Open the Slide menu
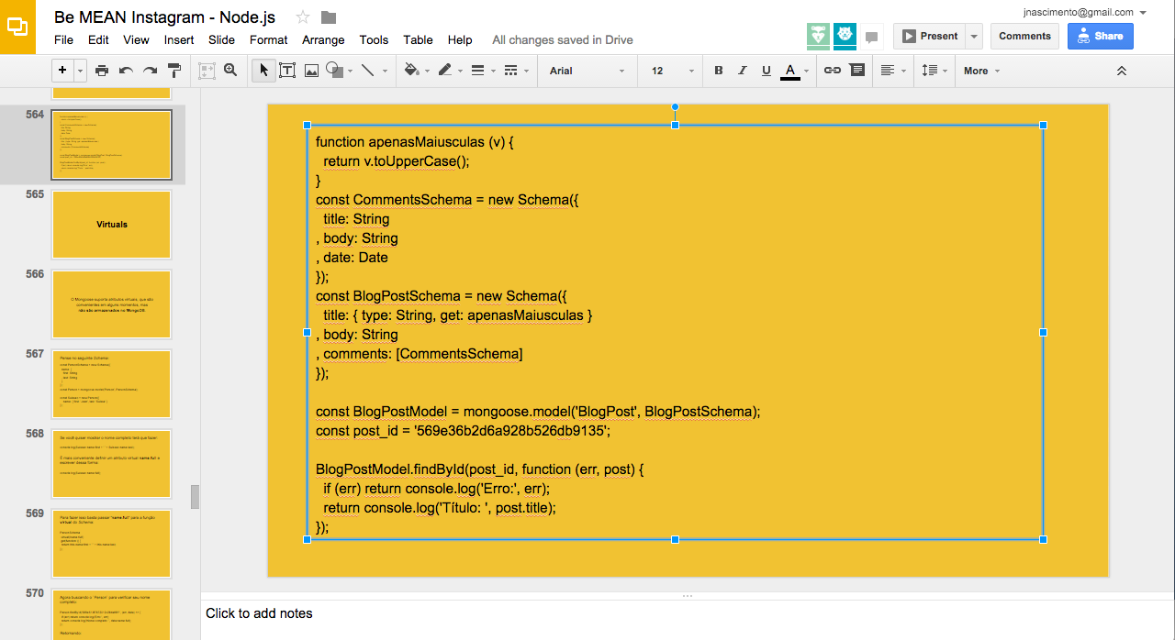The height and width of the screenshot is (640, 1175). 222,39
